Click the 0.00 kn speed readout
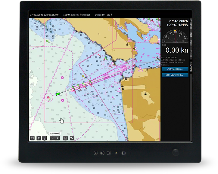The height and width of the screenshot is (174, 218). coord(177,50)
